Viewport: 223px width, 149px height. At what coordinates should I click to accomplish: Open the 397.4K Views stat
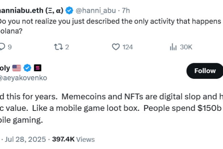pos(73,140)
